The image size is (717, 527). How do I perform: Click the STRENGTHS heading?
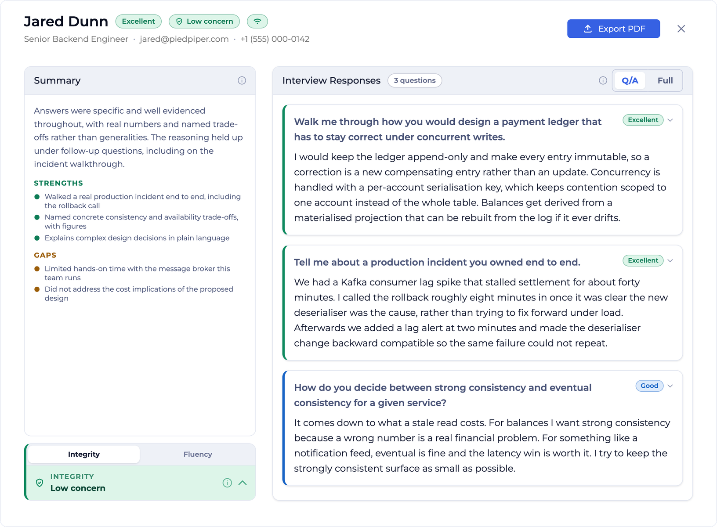[x=58, y=183]
